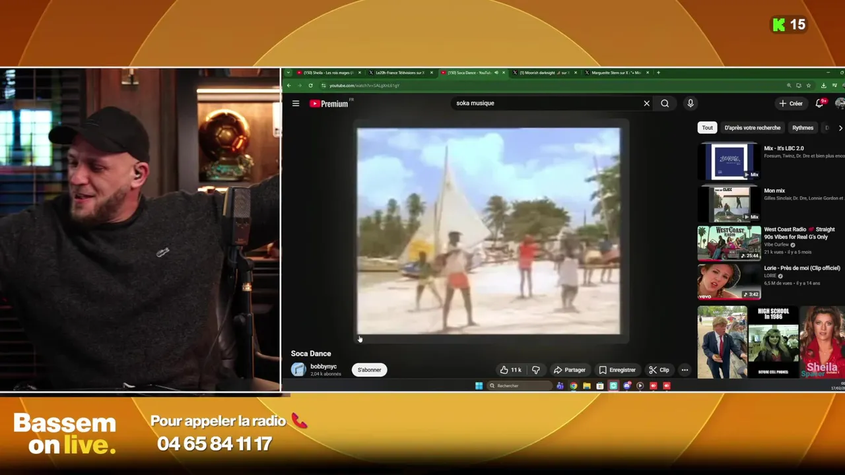
Task: Open the Créer button
Action: (x=791, y=104)
